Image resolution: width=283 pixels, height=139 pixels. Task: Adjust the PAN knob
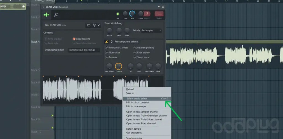(x=125, y=14)
